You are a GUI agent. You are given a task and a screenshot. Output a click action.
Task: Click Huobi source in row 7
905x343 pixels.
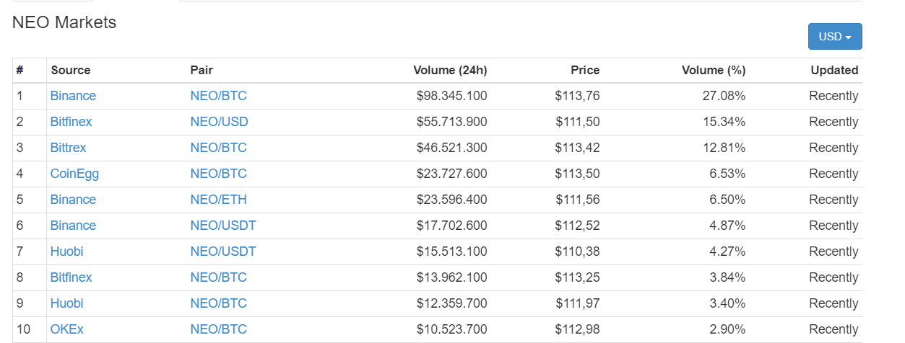pyautogui.click(x=66, y=251)
